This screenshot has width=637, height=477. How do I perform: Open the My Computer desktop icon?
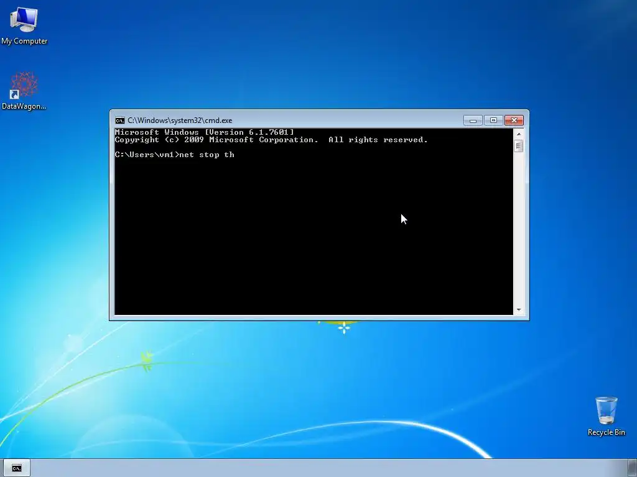[x=24, y=25]
